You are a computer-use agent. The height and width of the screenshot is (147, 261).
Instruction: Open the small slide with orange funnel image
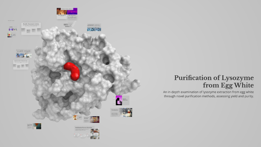click(34, 126)
